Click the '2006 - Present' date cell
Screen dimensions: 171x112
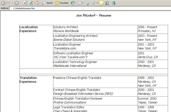(147, 27)
